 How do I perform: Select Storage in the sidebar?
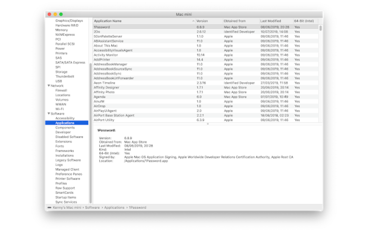(61, 72)
